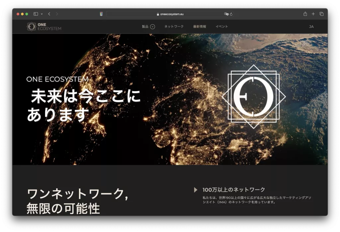The width and height of the screenshot is (340, 232).
Task: Show the tab overview icon
Action: point(321,14)
